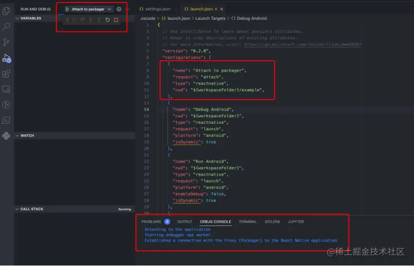Open the Jupyter panel tab
Screen dimensions: 414x266
pos(296,222)
